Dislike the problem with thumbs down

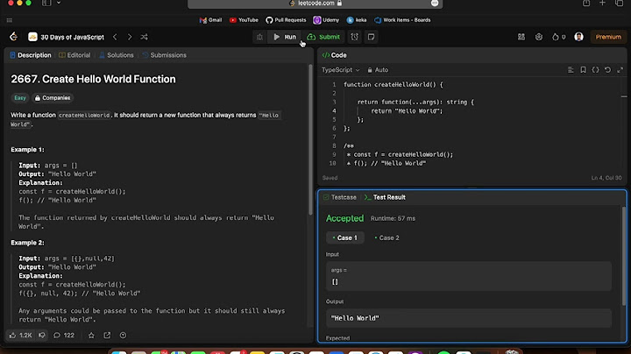42,335
